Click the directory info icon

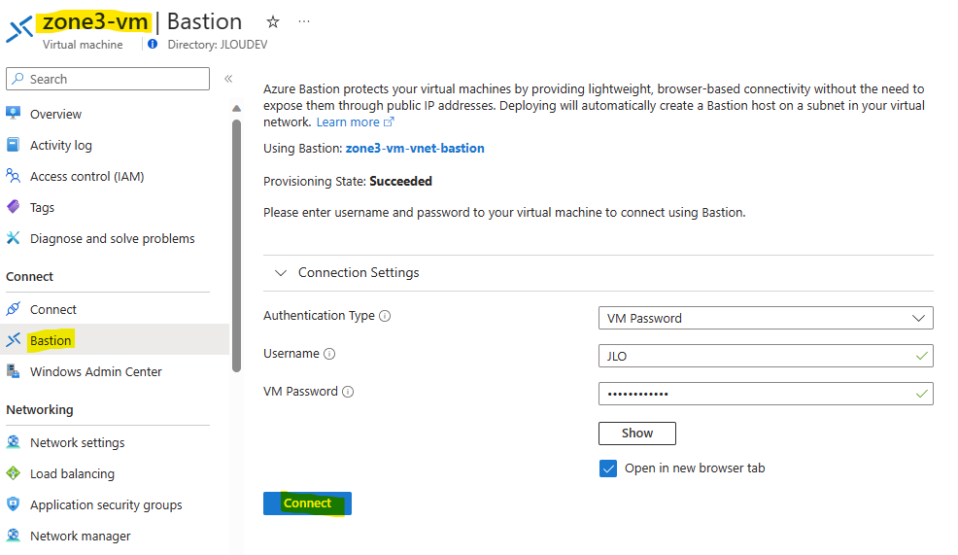(153, 44)
